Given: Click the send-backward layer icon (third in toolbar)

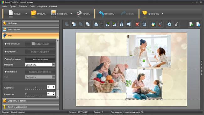Looking at the screenshot, I should coord(81,24).
